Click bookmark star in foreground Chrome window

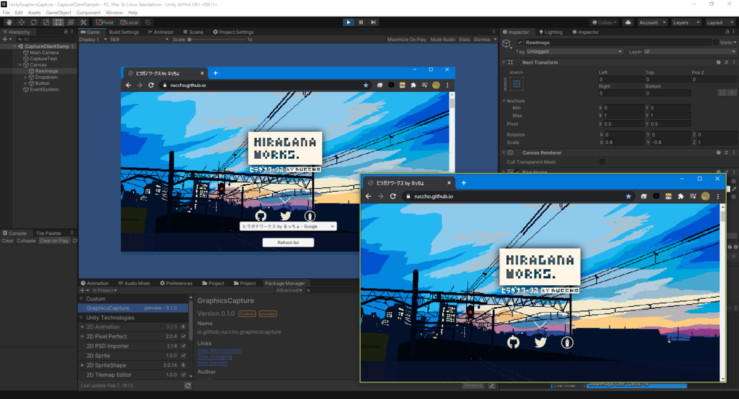pos(628,196)
